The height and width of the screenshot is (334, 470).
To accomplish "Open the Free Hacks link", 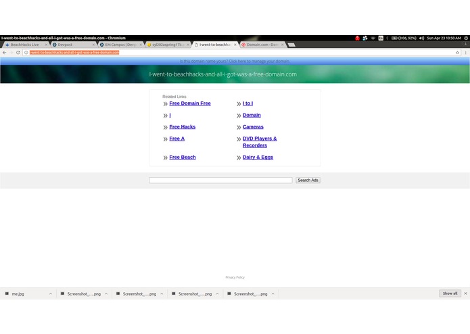I will (182, 126).
